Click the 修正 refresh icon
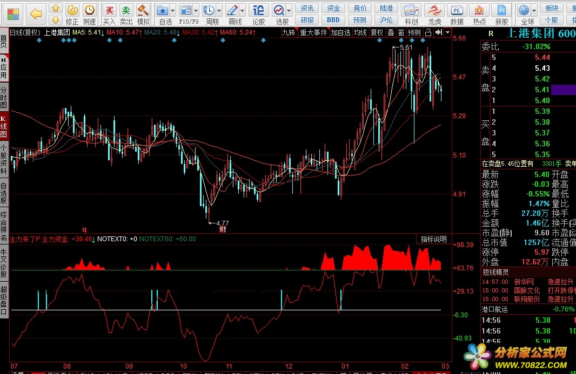The height and width of the screenshot is (374, 576). pos(72,10)
